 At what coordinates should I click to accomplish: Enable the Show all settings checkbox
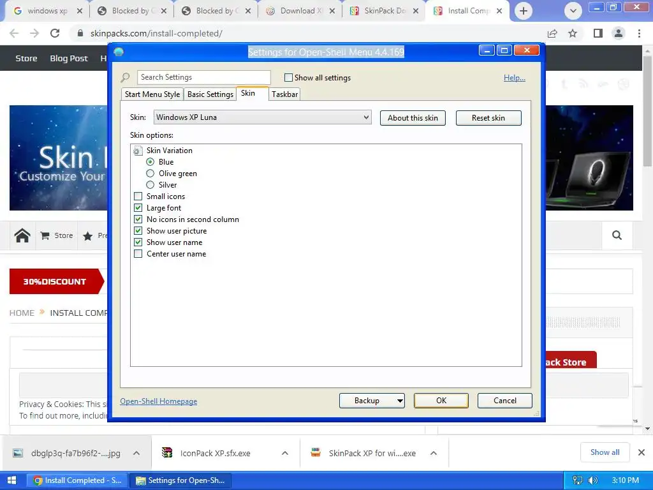(x=288, y=77)
